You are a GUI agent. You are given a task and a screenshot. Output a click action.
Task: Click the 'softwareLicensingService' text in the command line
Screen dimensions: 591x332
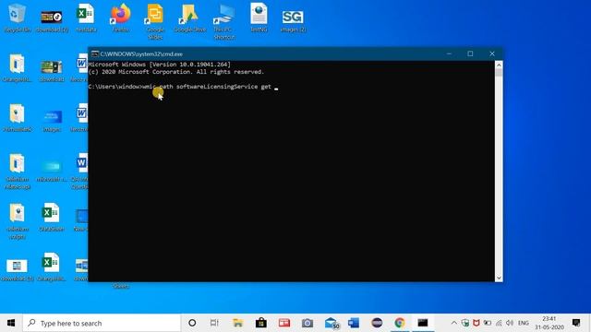(217, 87)
